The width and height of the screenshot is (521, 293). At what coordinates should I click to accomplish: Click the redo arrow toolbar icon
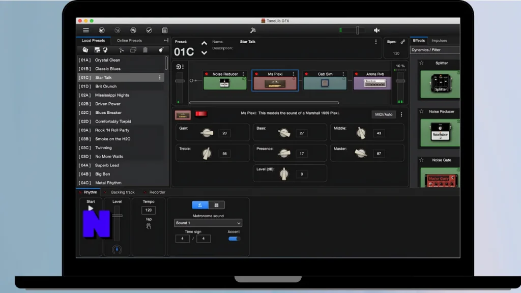(118, 30)
